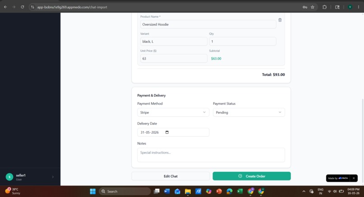Expand the Payment Status dropdown
The height and width of the screenshot is (197, 364).
pyautogui.click(x=249, y=113)
